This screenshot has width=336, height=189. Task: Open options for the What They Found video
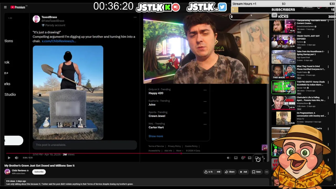(x=328, y=67)
